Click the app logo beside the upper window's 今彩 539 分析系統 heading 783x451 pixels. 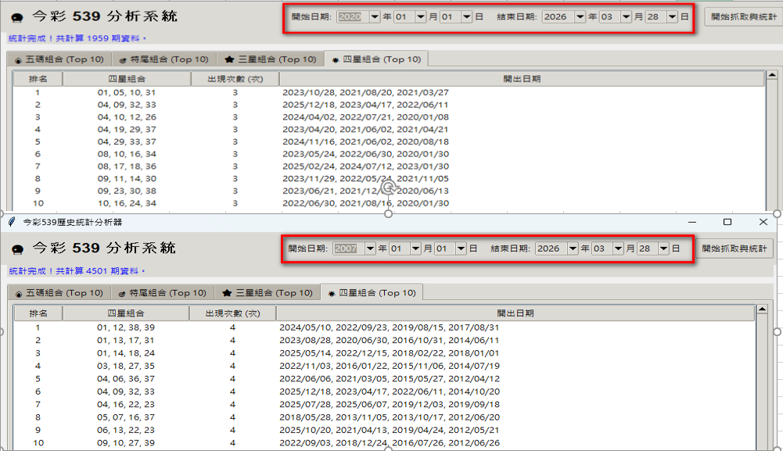pyautogui.click(x=19, y=16)
